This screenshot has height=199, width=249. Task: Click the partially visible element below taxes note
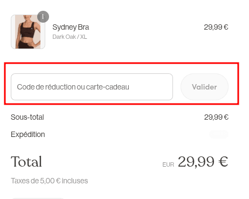[38, 198]
